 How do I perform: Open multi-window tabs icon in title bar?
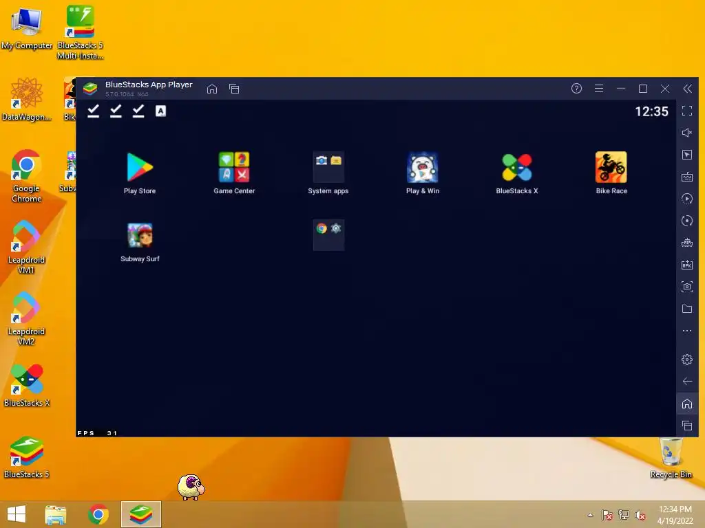pos(234,89)
